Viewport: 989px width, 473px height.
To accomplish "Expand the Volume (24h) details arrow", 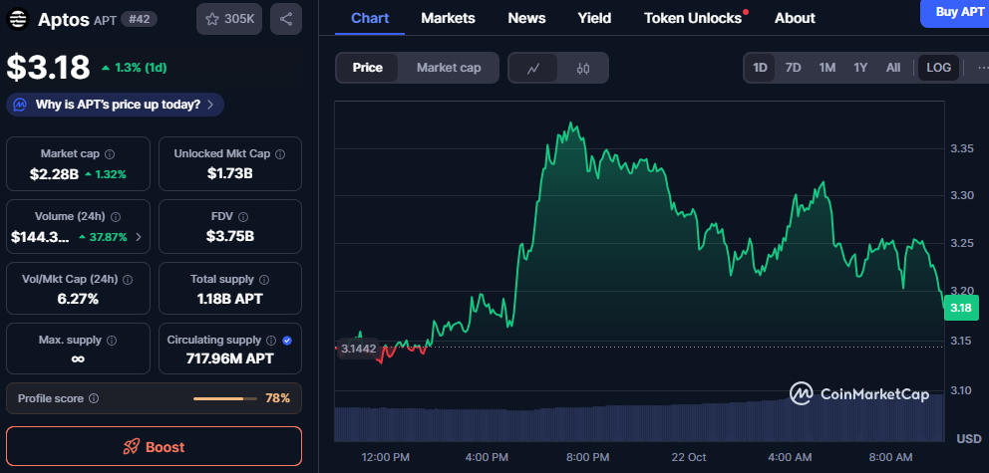I will tap(138, 237).
